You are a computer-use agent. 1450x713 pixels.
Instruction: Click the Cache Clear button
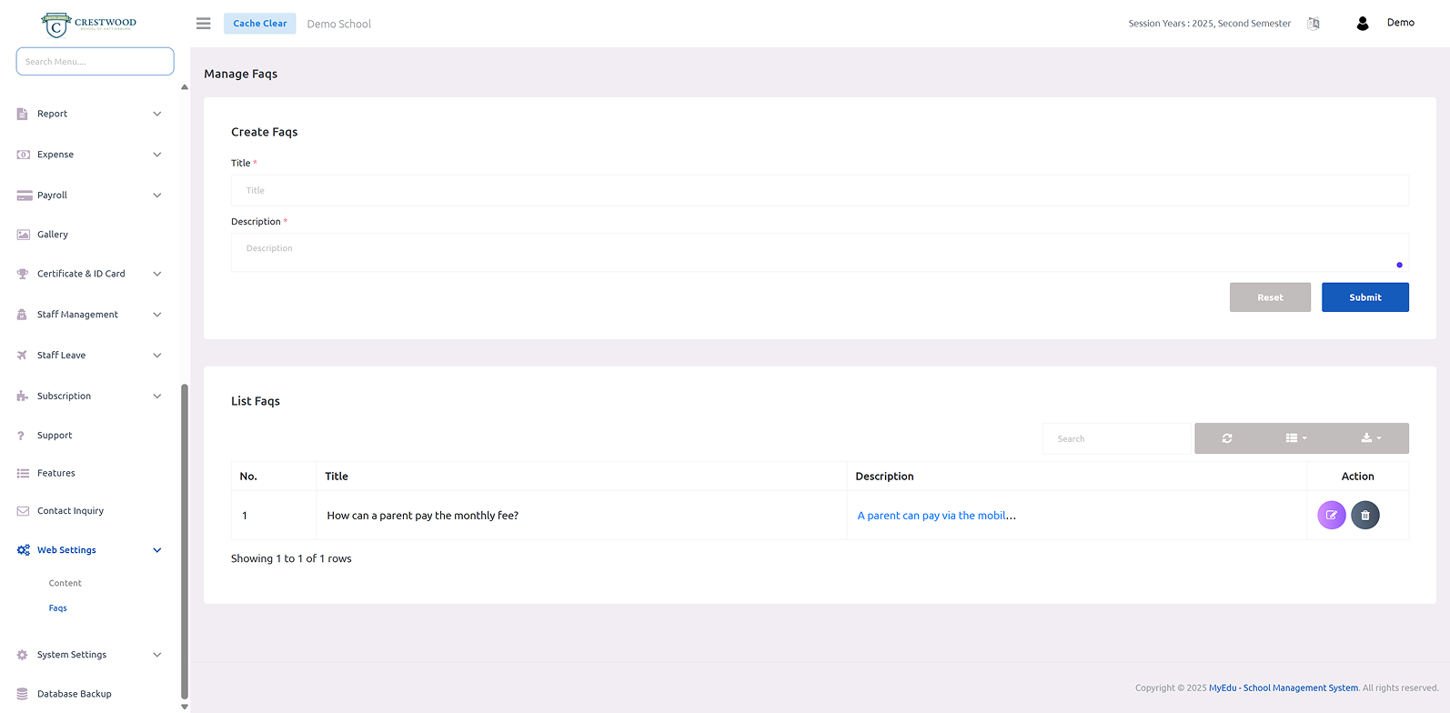259,24
